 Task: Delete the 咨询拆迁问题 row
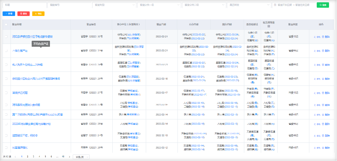tap(326, 93)
